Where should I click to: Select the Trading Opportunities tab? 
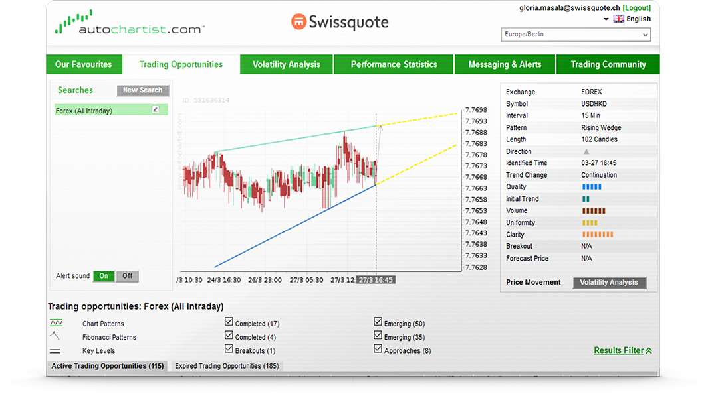point(181,64)
